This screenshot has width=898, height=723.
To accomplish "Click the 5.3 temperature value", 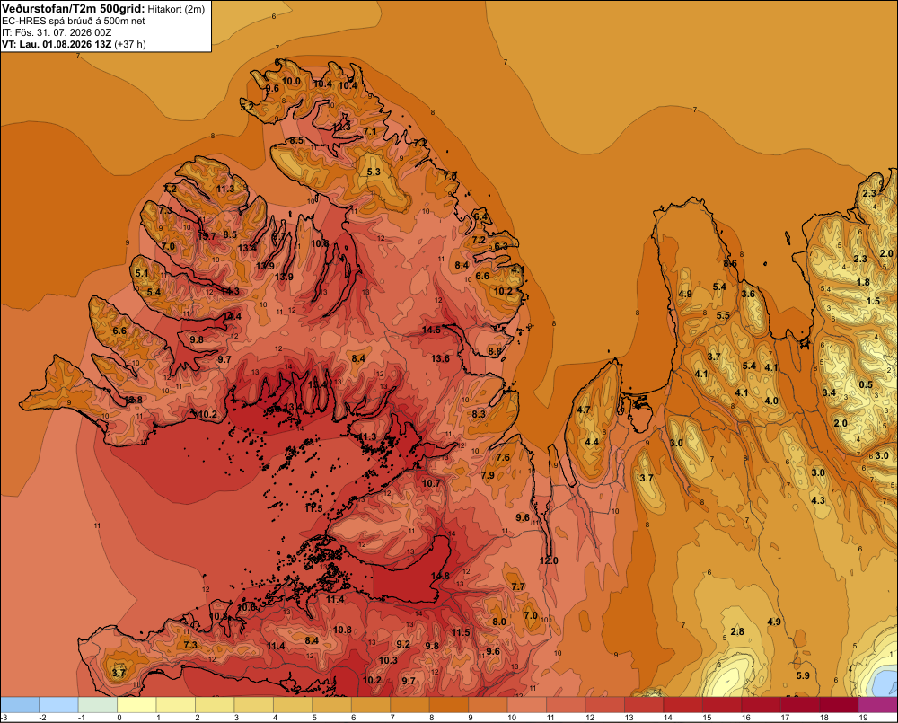I will click(374, 172).
